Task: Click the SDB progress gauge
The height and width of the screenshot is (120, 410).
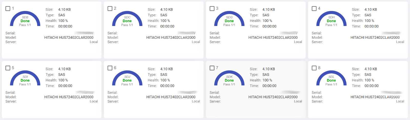Action: click(25, 19)
